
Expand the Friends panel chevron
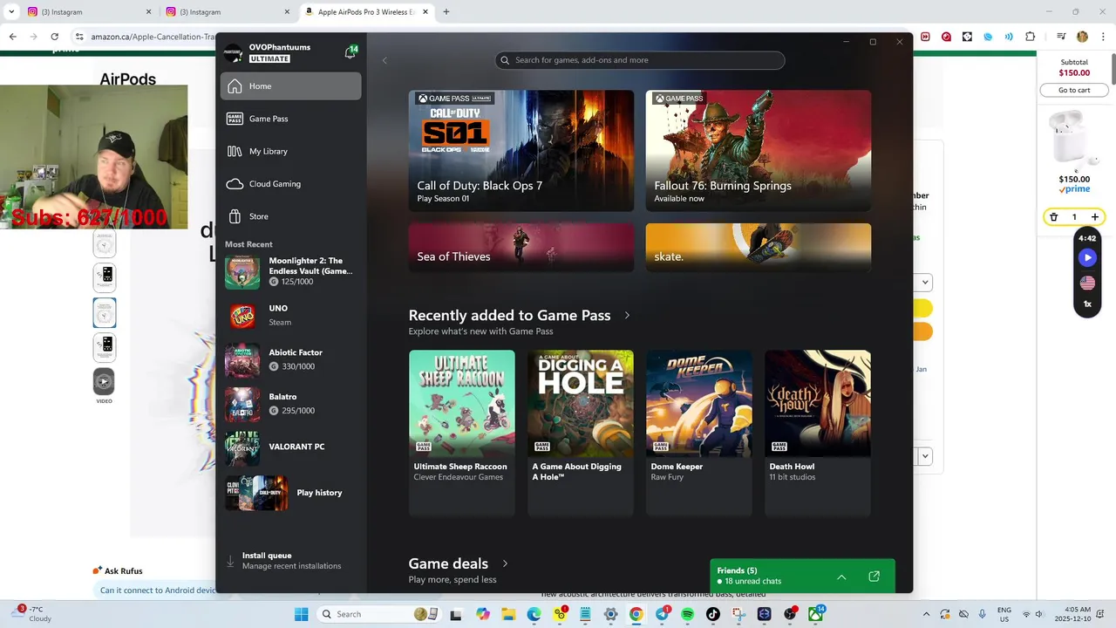[x=841, y=577]
